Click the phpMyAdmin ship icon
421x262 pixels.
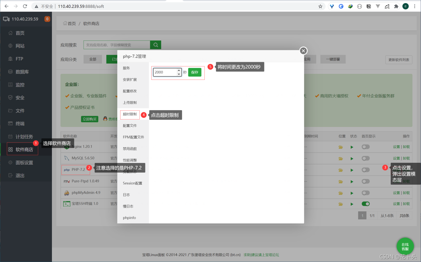tap(67, 193)
